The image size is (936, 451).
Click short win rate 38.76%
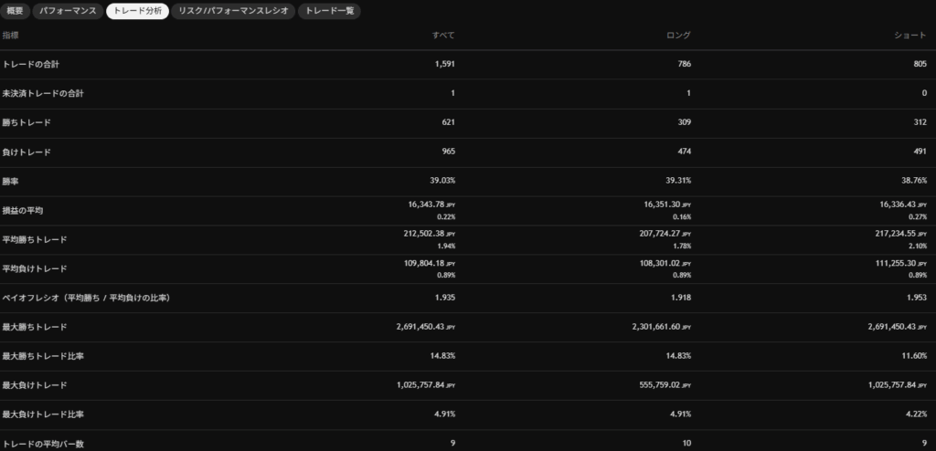[914, 181]
